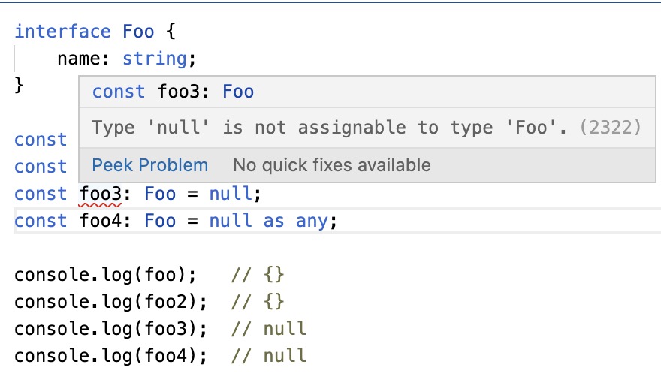Click the Foo type annotation on the foo3 line
Screen dimensions: 661x383
click(x=160, y=194)
